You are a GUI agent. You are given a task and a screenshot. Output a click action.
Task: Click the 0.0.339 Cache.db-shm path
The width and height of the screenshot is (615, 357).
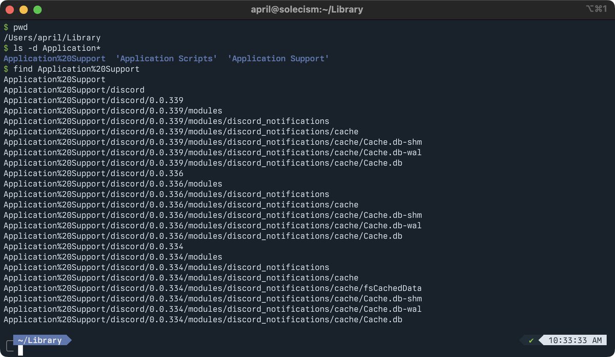(213, 142)
